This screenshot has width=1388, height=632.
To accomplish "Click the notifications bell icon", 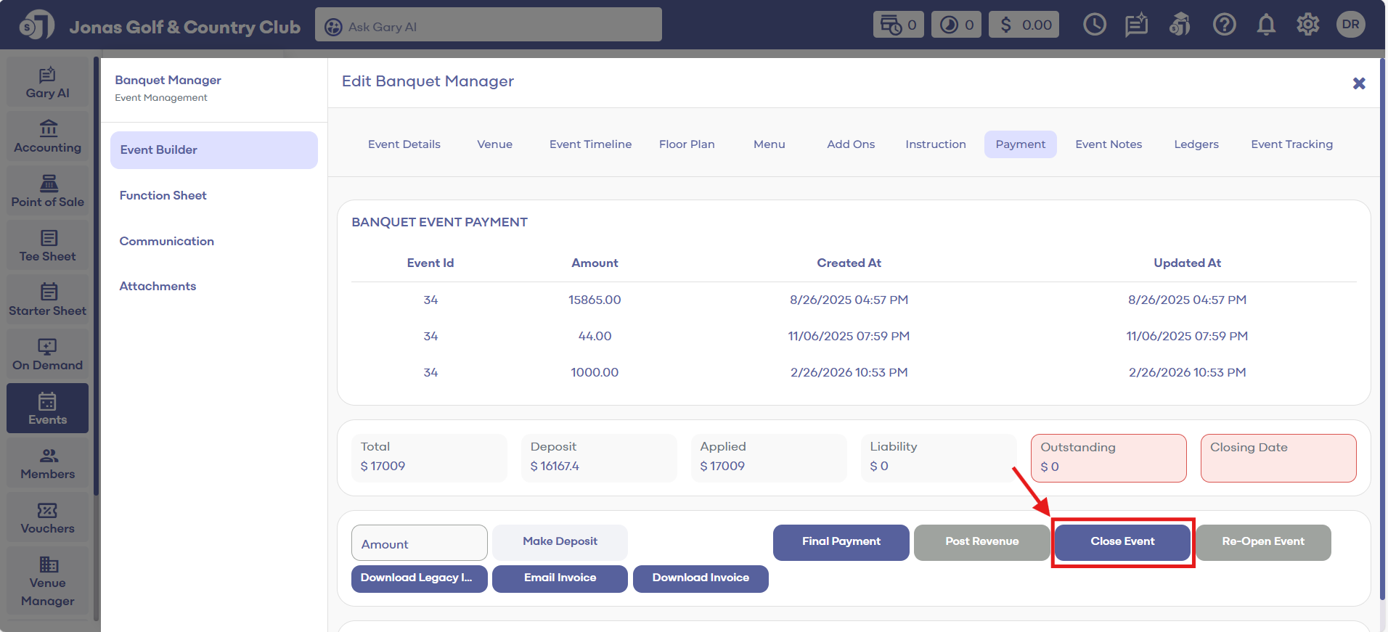I will point(1266,25).
